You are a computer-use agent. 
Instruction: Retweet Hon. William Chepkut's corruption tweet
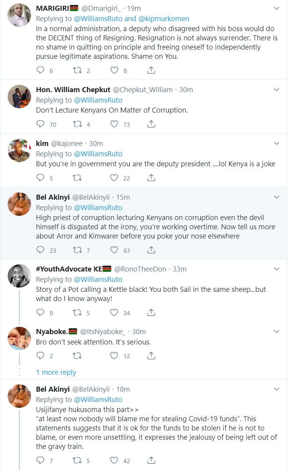click(x=77, y=124)
